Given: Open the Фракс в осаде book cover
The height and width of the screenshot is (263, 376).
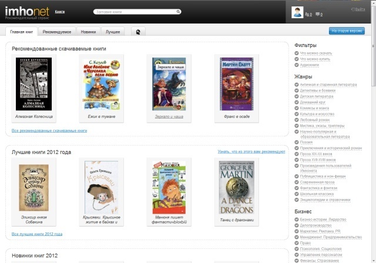Looking at the screenshot, I should [x=237, y=84].
